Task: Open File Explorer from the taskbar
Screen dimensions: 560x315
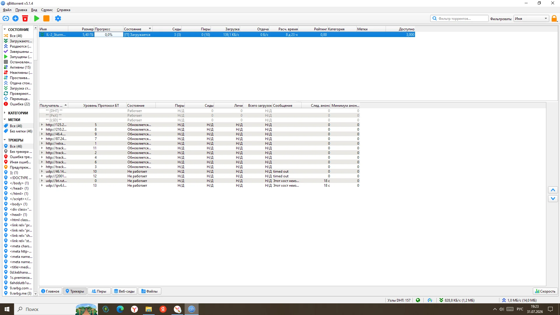Action: click(x=149, y=309)
